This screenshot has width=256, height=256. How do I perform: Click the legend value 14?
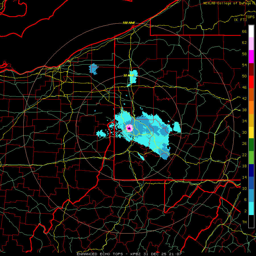tap(244, 177)
